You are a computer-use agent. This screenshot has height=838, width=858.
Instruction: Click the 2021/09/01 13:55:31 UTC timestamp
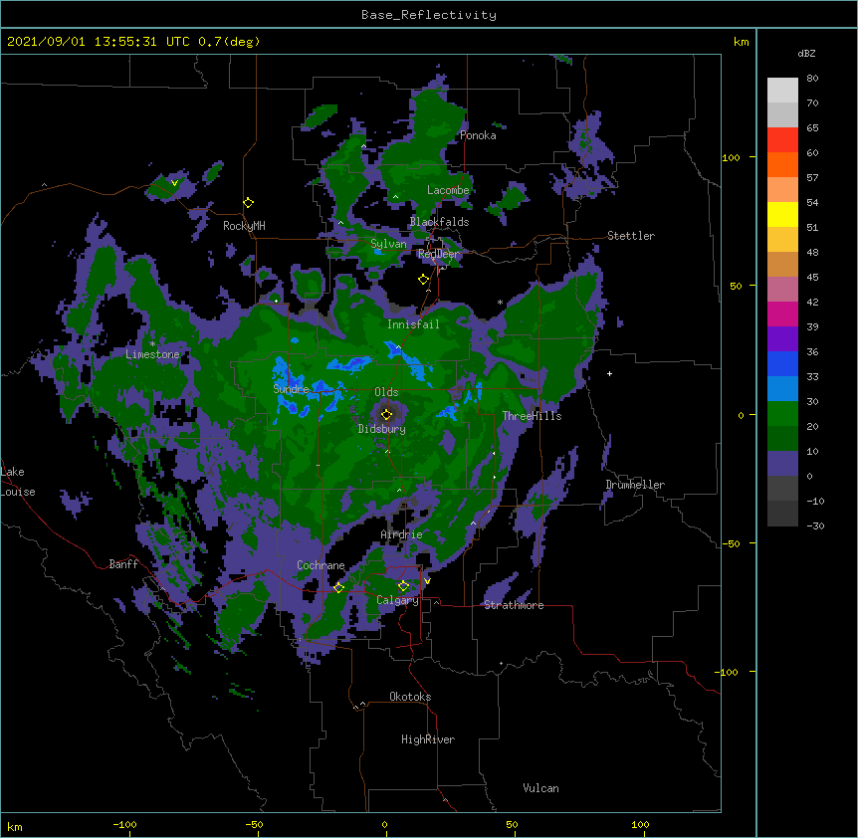[x=99, y=42]
